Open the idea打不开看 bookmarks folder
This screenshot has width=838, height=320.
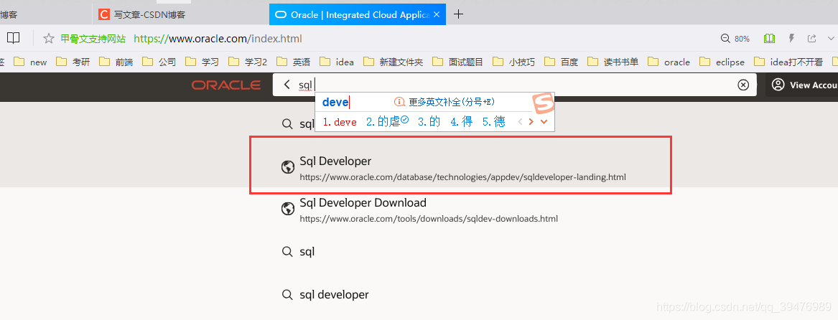point(788,62)
